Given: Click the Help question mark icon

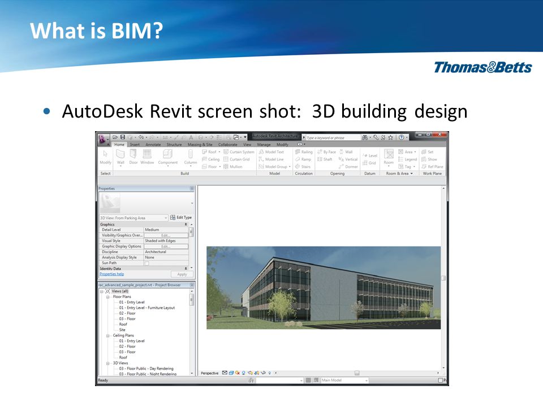Looking at the screenshot, I should tap(401, 137).
